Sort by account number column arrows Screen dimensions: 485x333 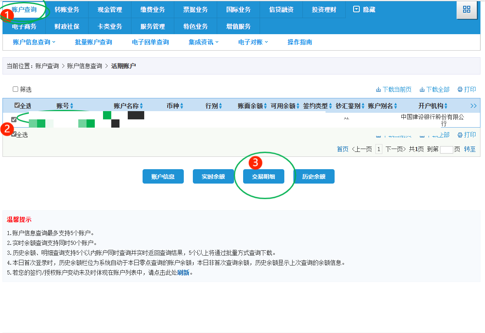click(x=72, y=106)
